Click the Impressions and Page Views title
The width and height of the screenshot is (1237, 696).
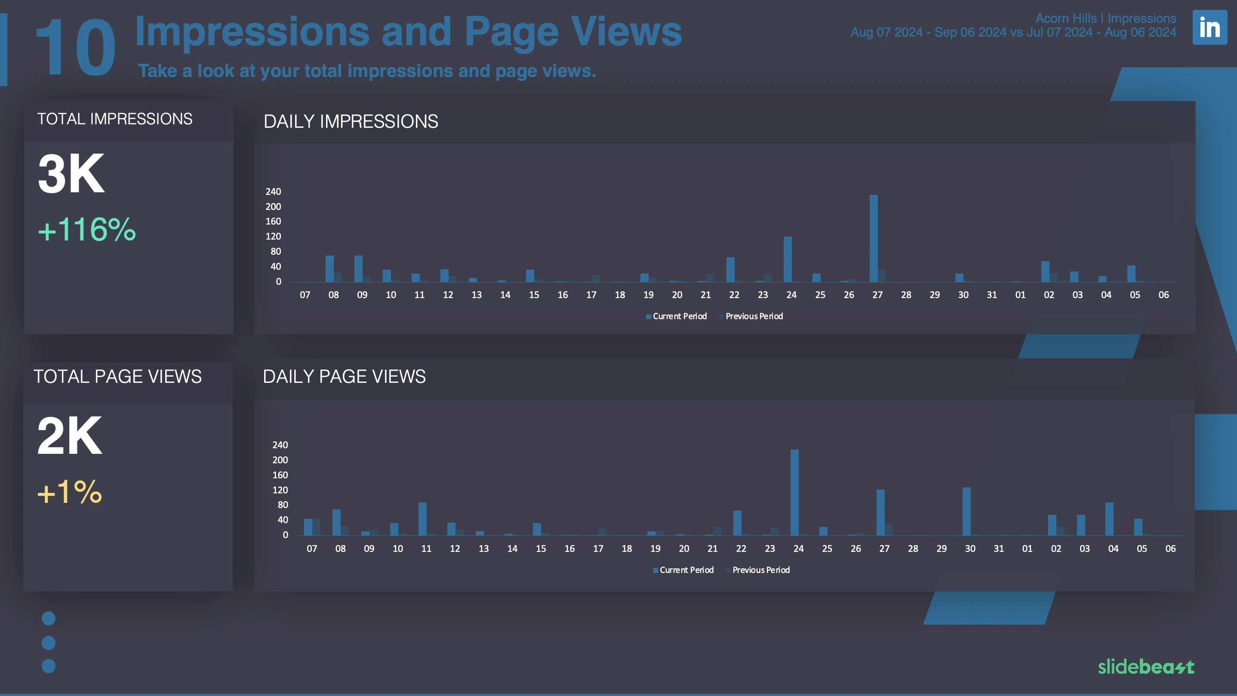pyautogui.click(x=409, y=32)
